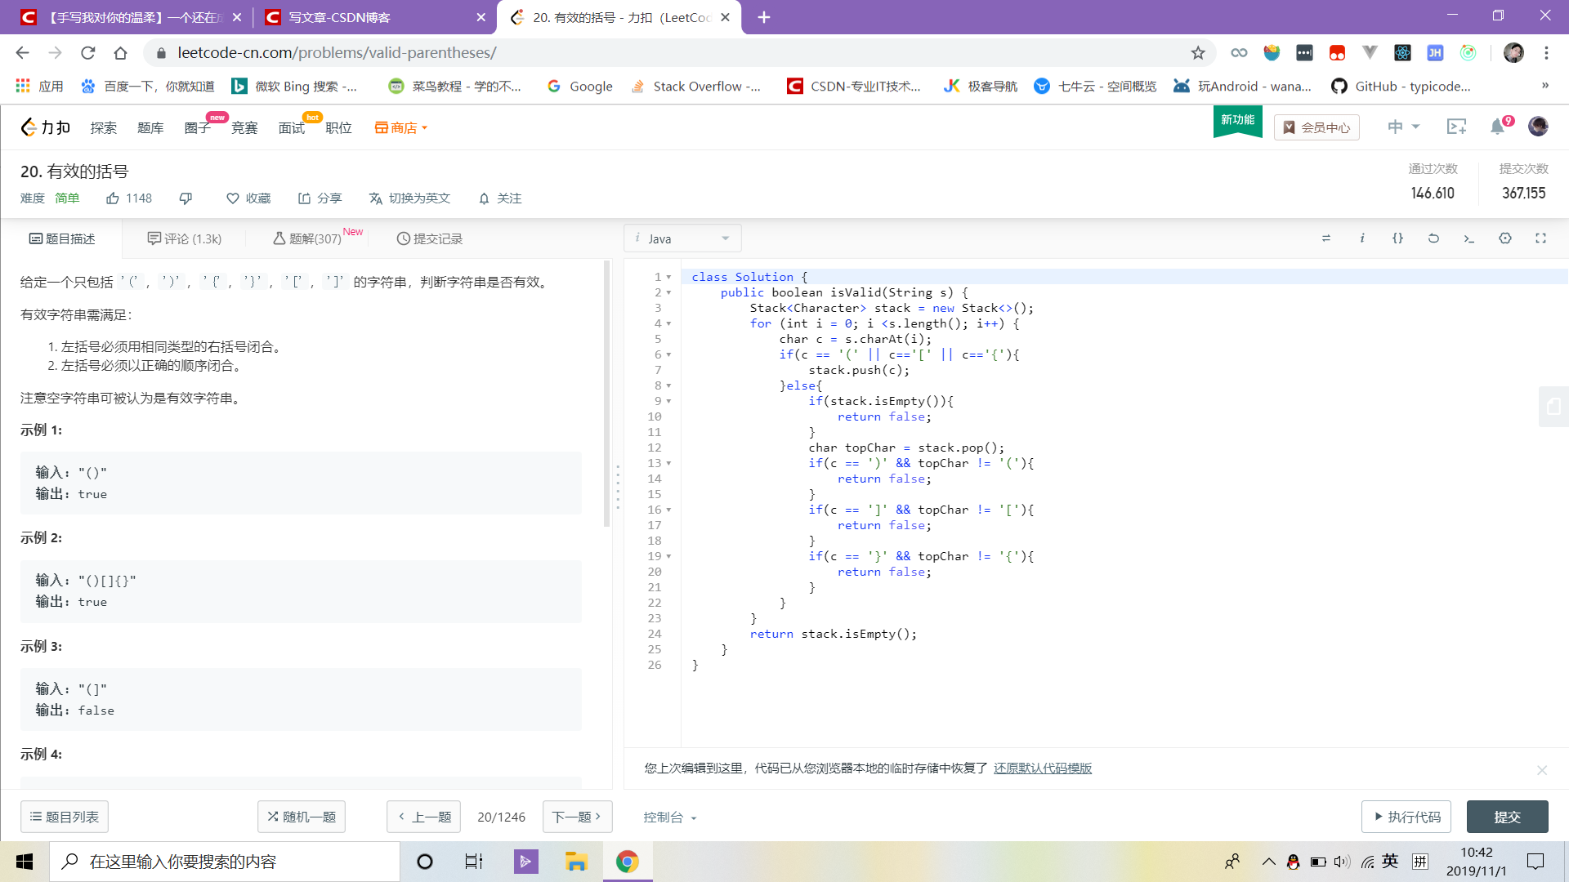Click the thumbs down icon

pos(186,198)
